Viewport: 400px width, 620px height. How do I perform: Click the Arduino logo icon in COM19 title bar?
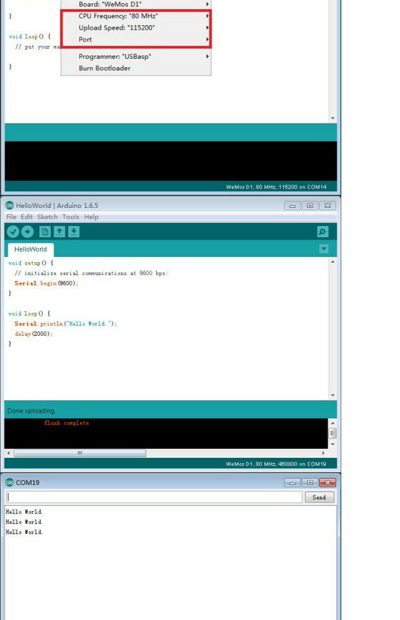(10, 482)
